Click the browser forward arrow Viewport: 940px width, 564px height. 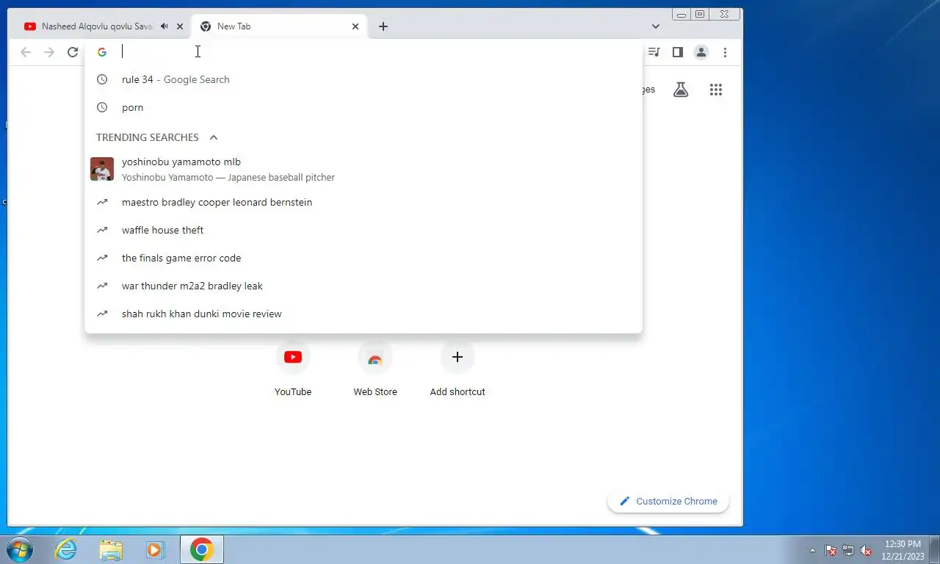click(x=49, y=52)
